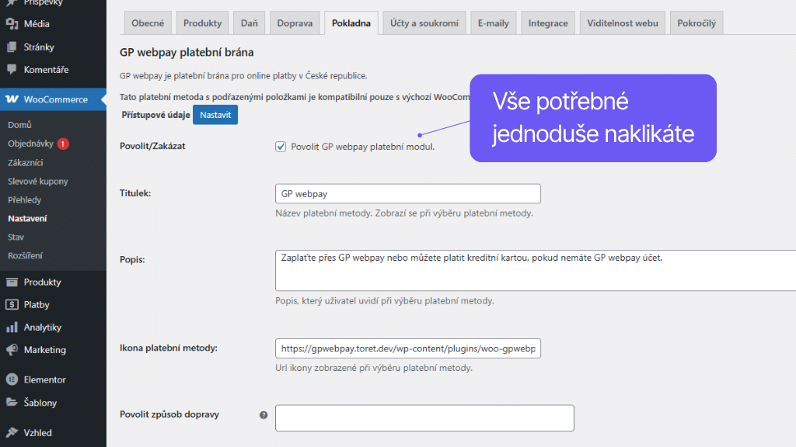Open the Elementor sidebar icon
This screenshot has width=796, height=447.
pos(14,379)
